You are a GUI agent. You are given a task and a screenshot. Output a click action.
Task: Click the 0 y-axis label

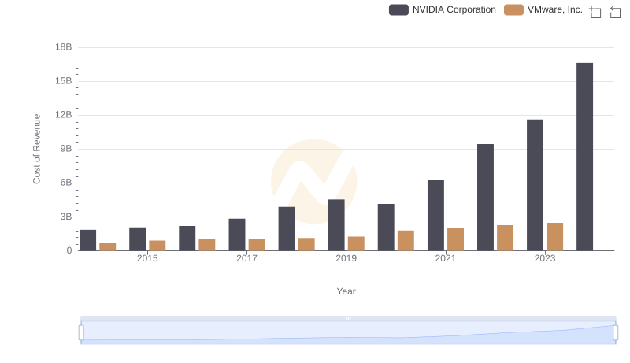pyautogui.click(x=69, y=250)
